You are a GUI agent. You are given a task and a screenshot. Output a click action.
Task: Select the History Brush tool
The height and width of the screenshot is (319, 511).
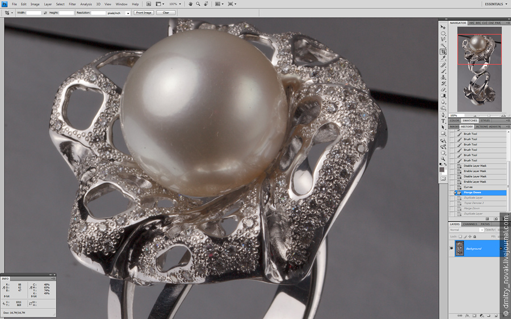(443, 83)
